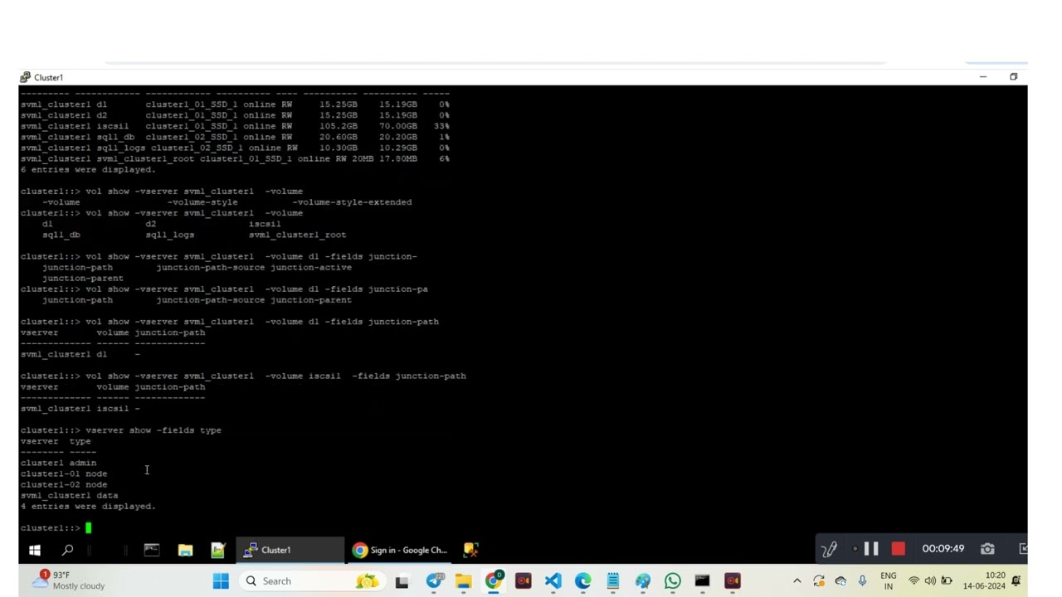The height and width of the screenshot is (597, 1062).
Task: Open the screen recorder app in taskbar
Action: pyautogui.click(x=523, y=581)
